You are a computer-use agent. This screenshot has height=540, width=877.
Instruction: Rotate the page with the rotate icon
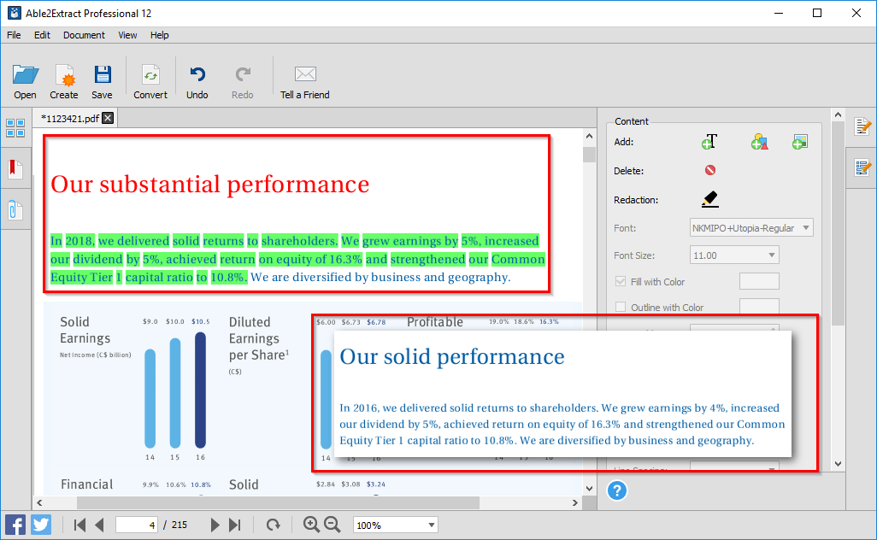coord(273,525)
